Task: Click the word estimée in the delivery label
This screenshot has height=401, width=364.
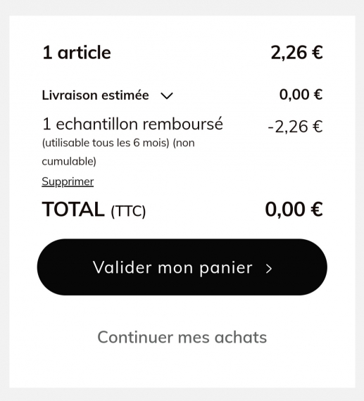Action: tap(125, 96)
